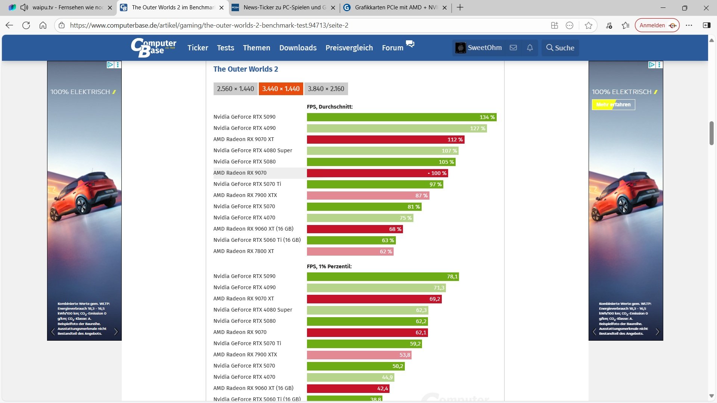Open the forum speech bubble icon

click(410, 44)
